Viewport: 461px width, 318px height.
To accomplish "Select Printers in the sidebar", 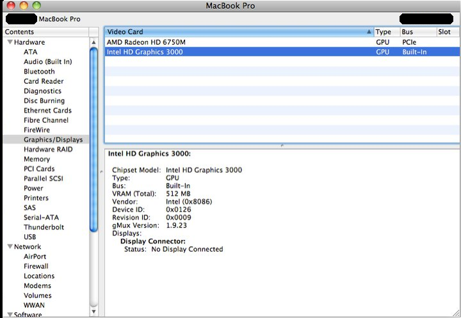I will click(x=36, y=198).
